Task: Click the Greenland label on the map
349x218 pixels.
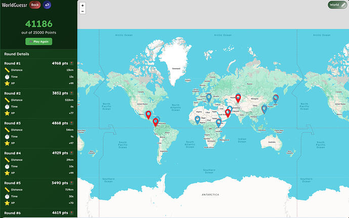Action: pyautogui.click(x=176, y=69)
